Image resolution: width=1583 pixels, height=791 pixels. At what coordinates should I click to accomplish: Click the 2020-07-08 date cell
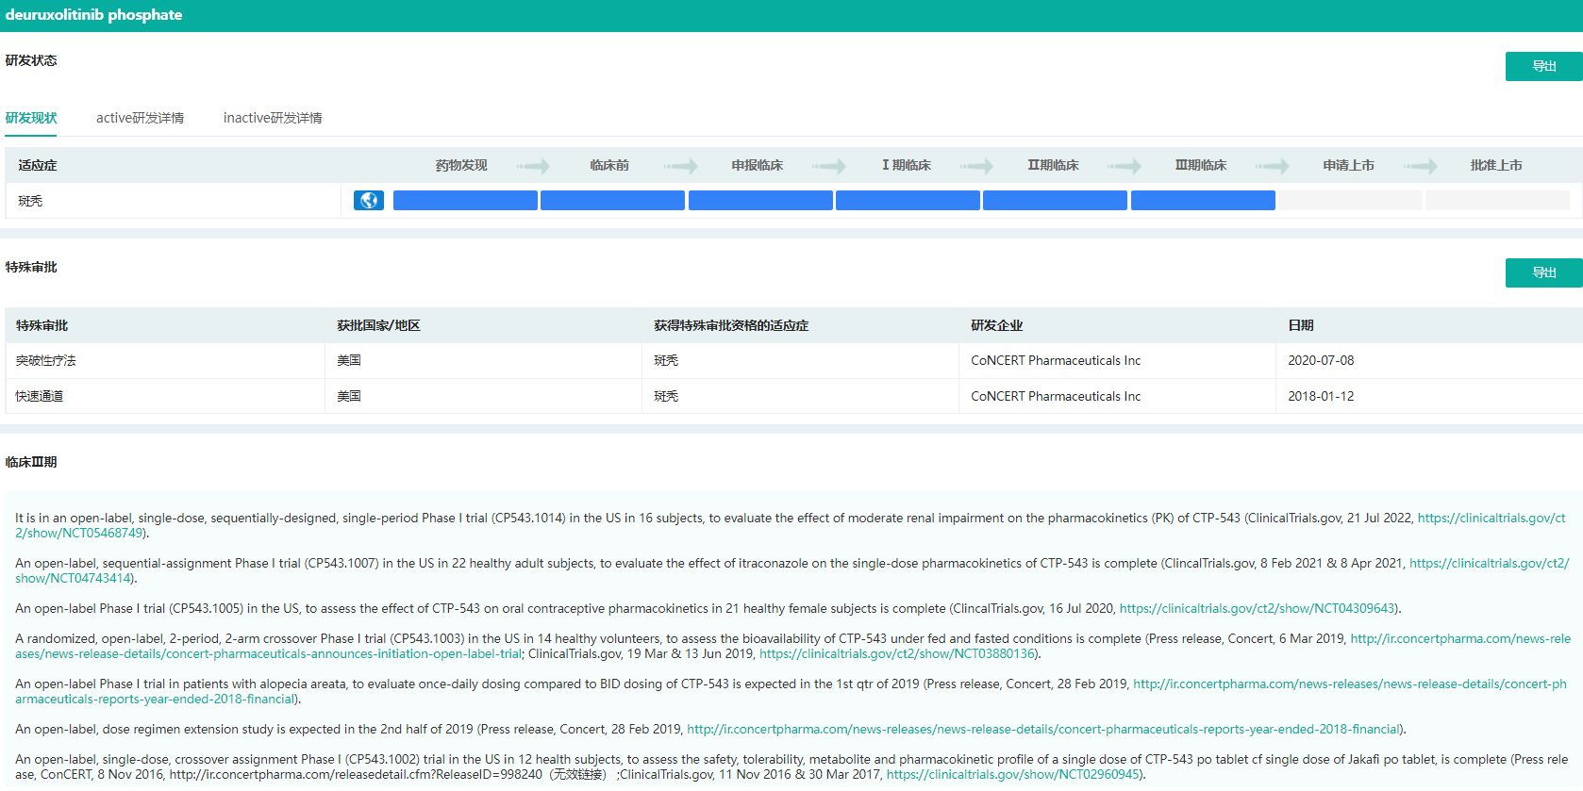(1321, 360)
